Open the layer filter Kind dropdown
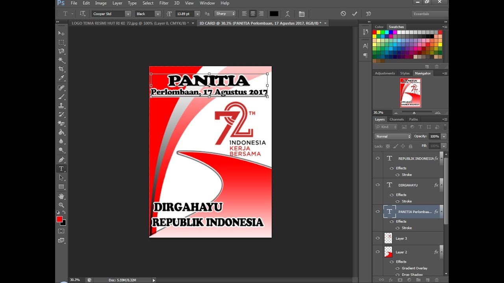 click(386, 127)
